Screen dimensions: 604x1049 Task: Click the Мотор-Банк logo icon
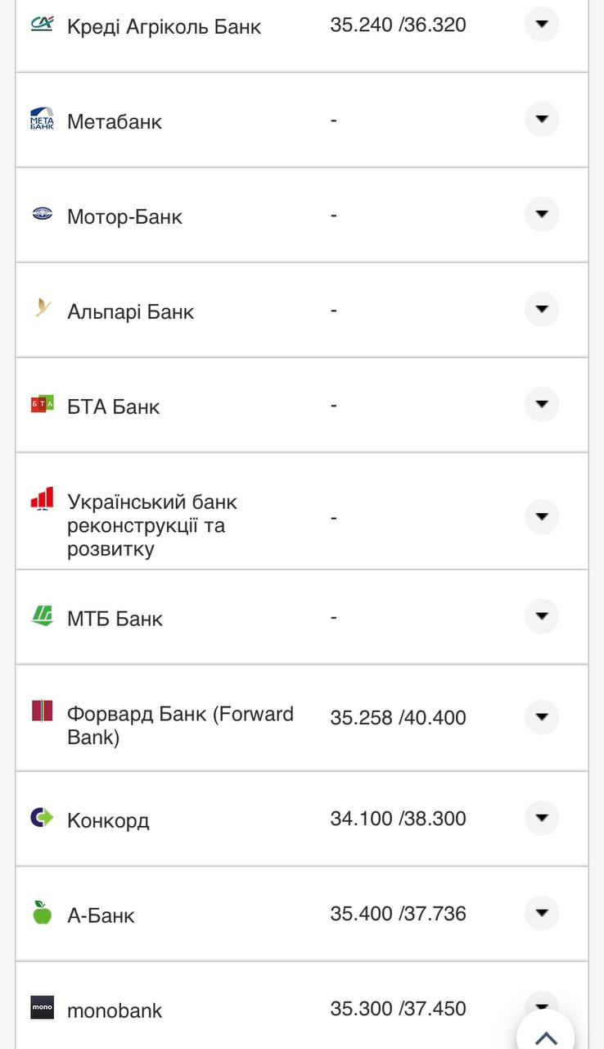(x=42, y=214)
